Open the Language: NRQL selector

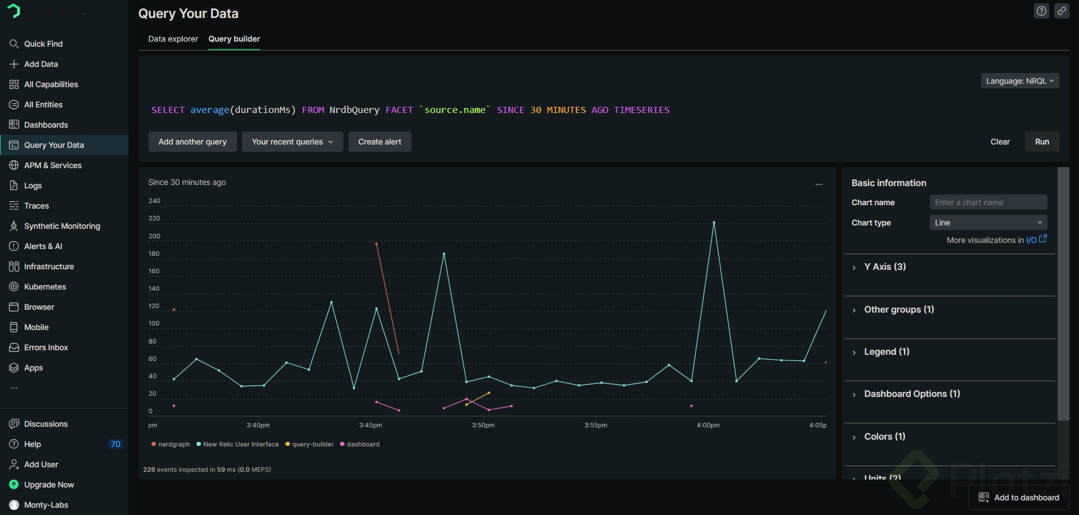point(1020,81)
